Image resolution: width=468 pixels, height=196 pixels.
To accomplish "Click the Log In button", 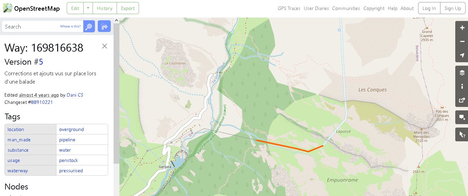I will [429, 8].
